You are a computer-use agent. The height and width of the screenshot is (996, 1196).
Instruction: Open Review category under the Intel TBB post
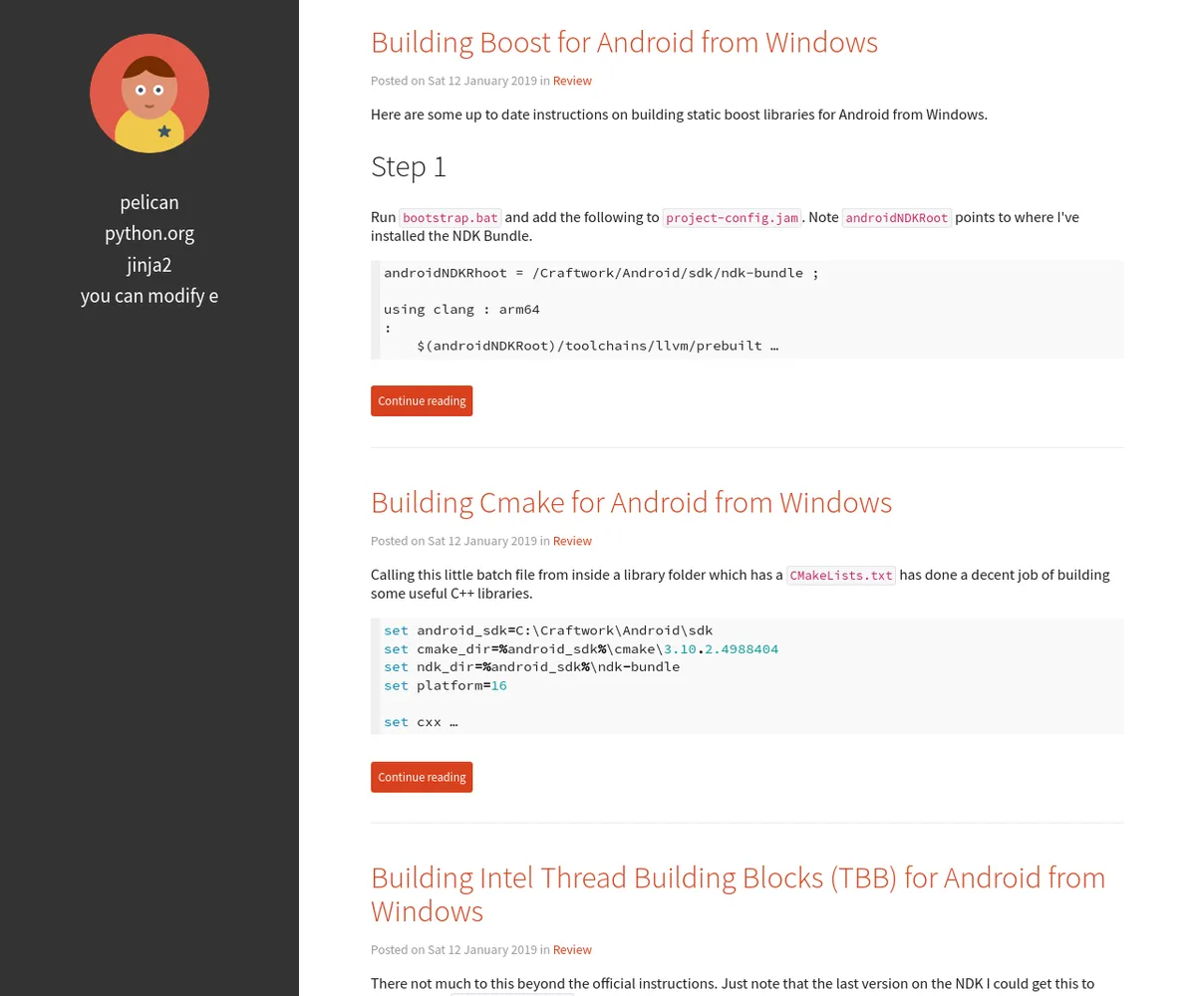coord(572,950)
